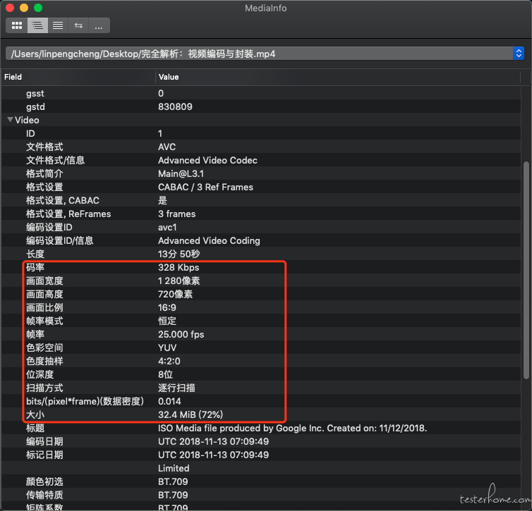Select the 画面高度 field
The width and height of the screenshot is (532, 511).
pyautogui.click(x=44, y=294)
